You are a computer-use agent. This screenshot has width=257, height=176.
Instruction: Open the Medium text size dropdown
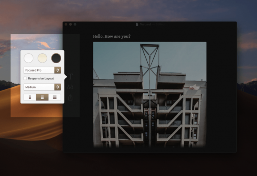[x=42, y=87]
